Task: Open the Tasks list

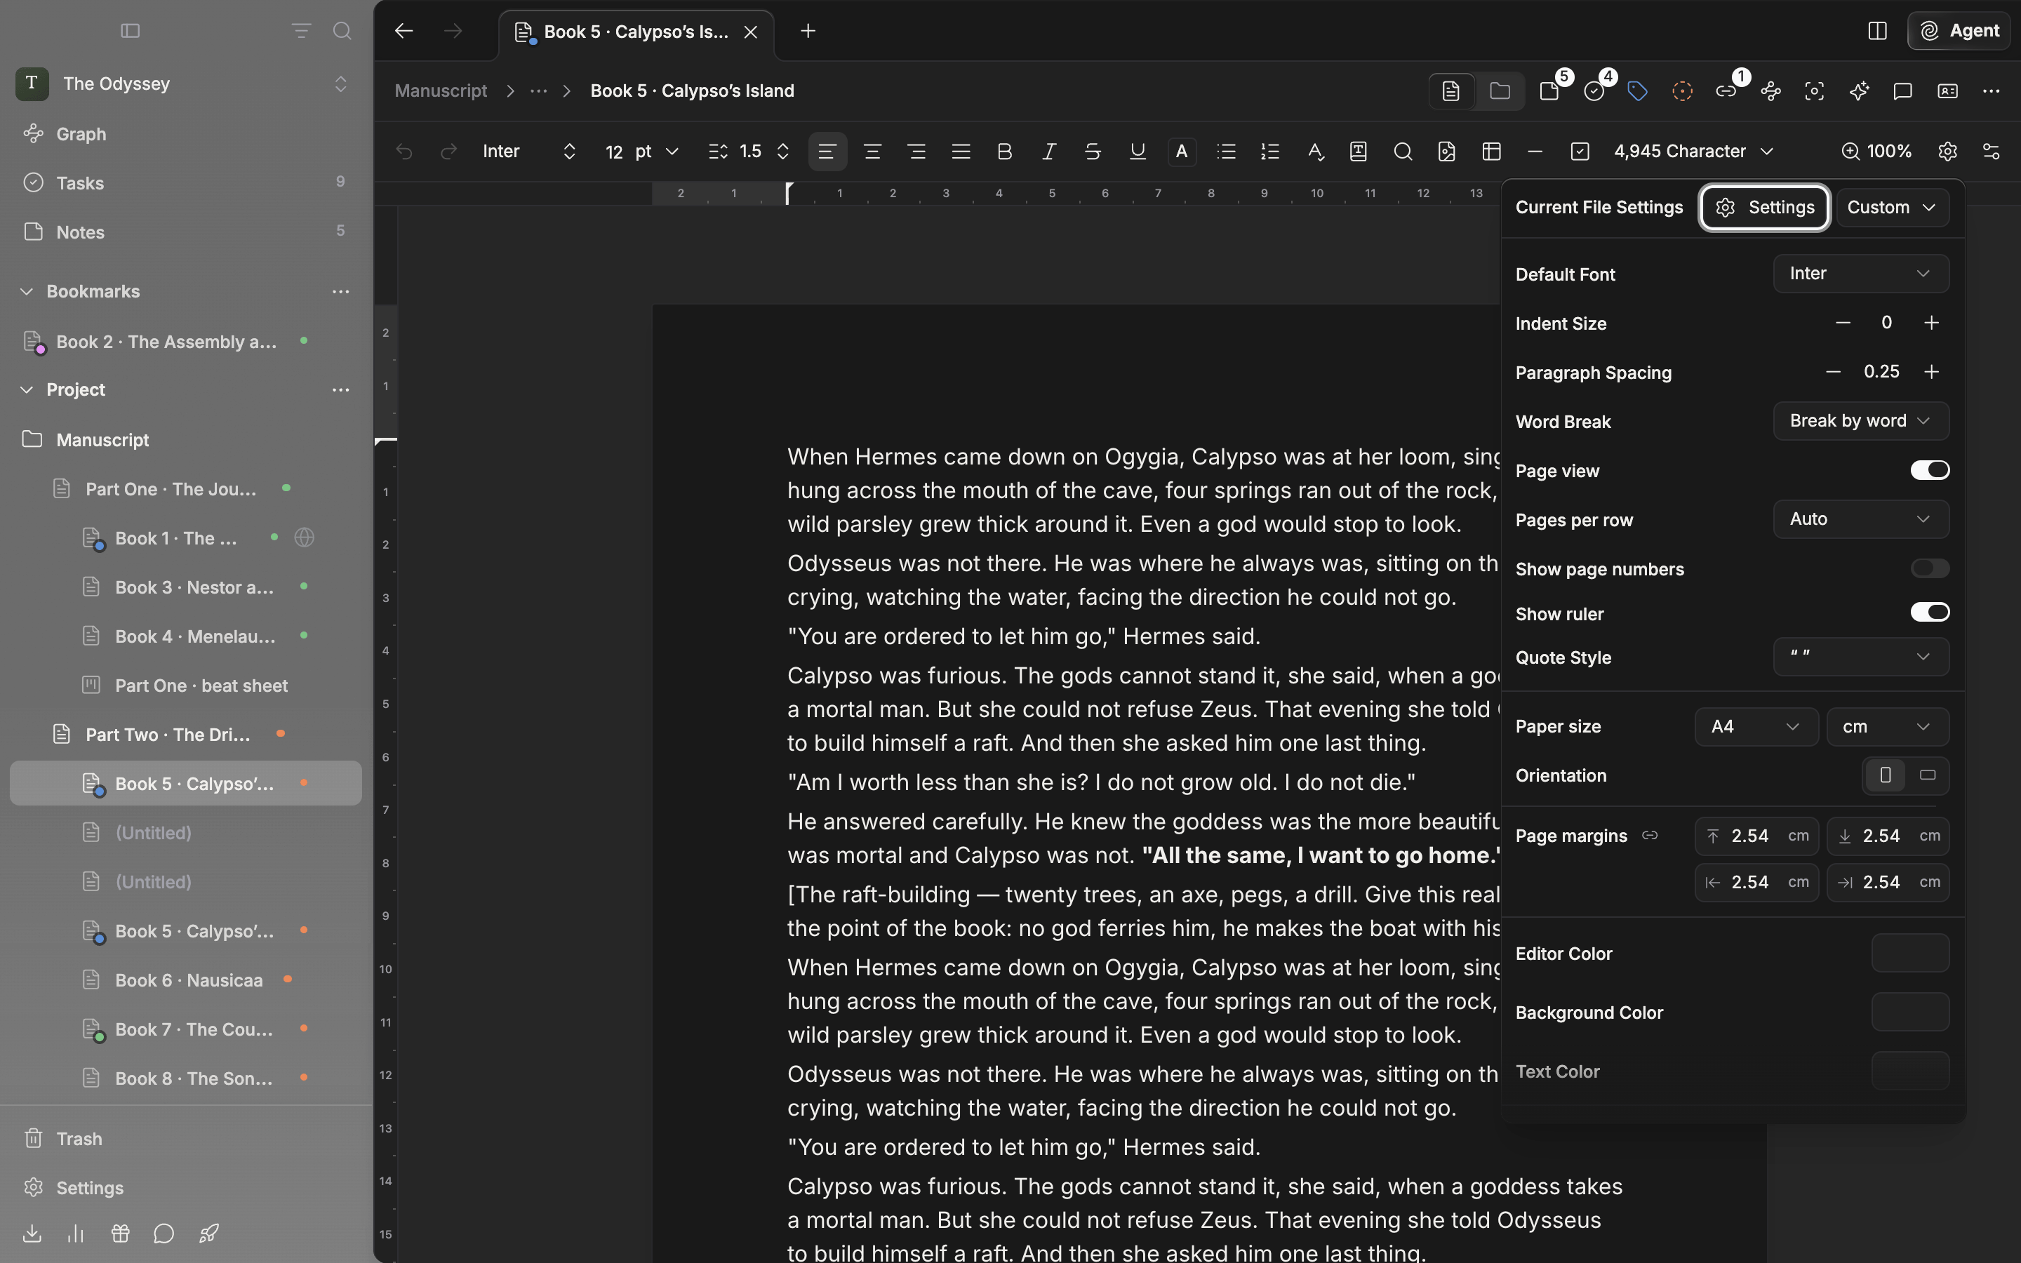Action: 186,183
